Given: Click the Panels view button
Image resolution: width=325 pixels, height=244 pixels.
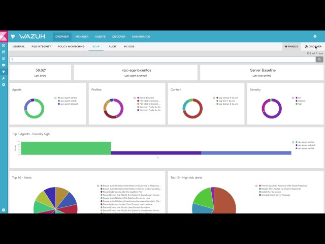Looking at the screenshot, I should (x=291, y=46).
